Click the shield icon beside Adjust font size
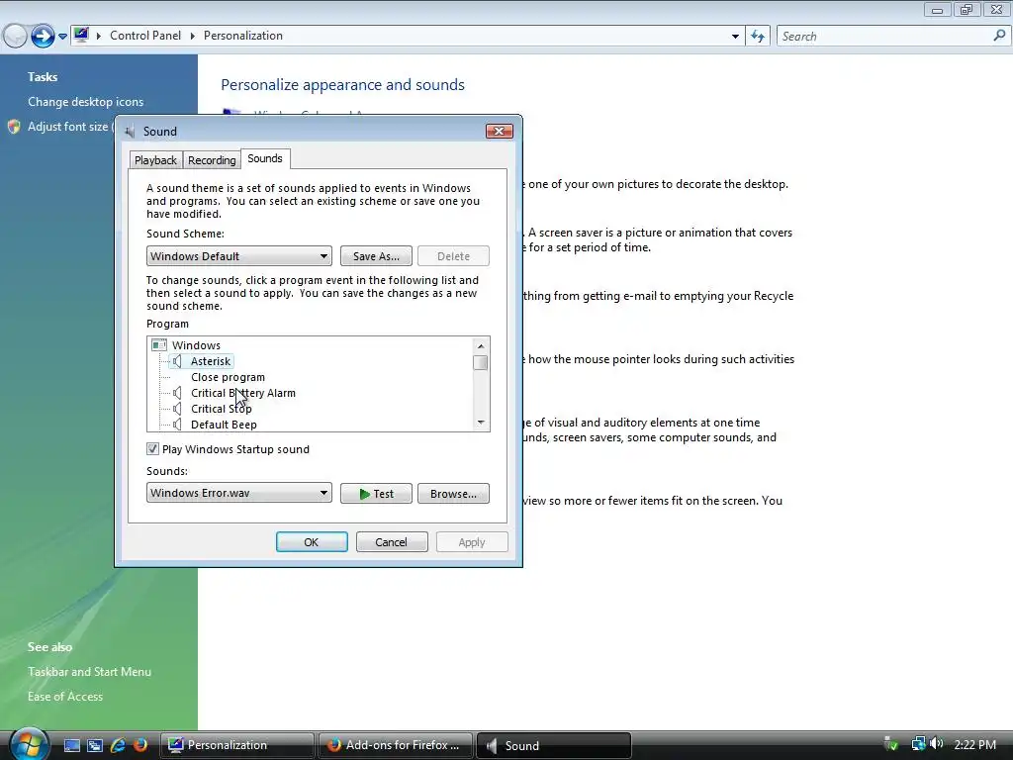The width and height of the screenshot is (1013, 760). [14, 127]
